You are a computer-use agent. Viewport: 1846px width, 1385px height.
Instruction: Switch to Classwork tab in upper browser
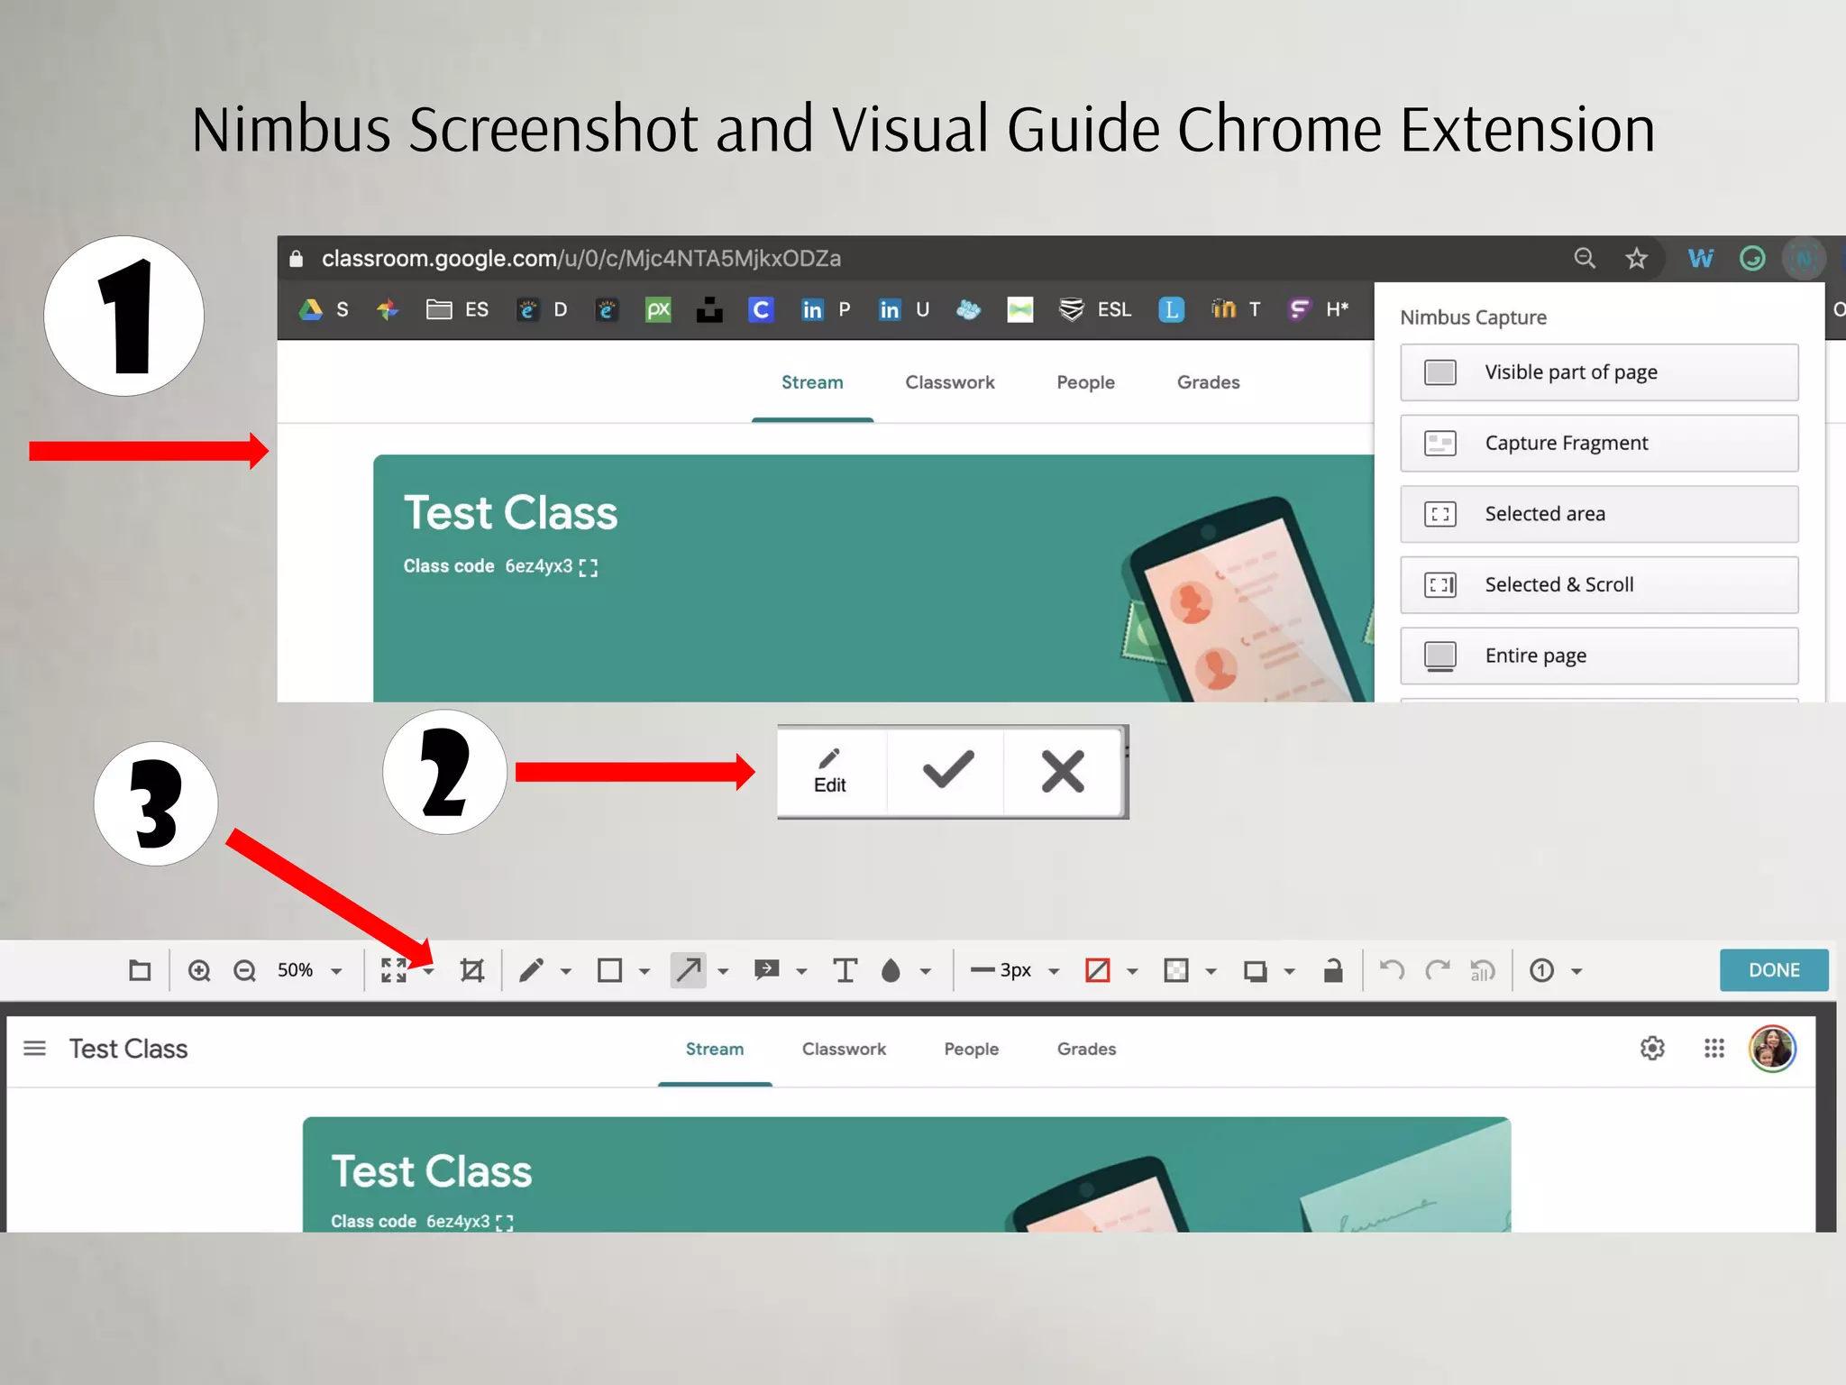point(950,382)
